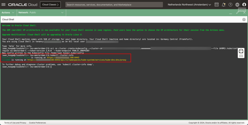Open the hamburger navigation menu
The width and height of the screenshot is (248, 125).
pos(3,5)
